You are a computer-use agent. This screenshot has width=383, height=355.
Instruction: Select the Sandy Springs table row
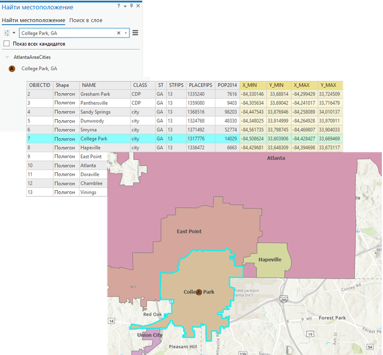tap(184, 112)
